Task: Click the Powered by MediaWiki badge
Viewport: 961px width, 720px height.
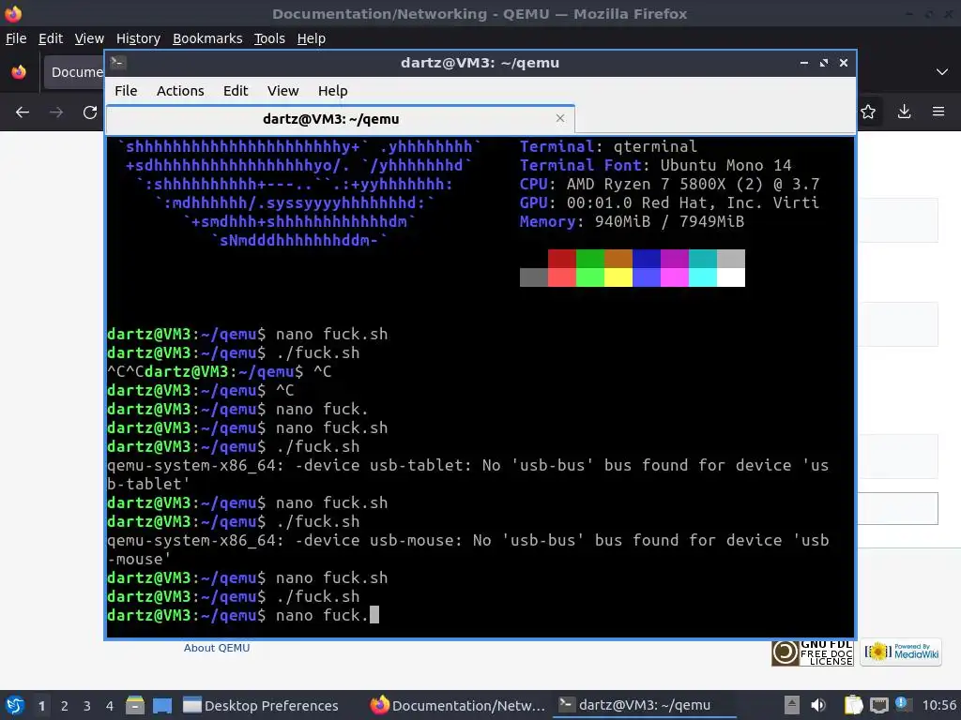Action: pyautogui.click(x=901, y=652)
